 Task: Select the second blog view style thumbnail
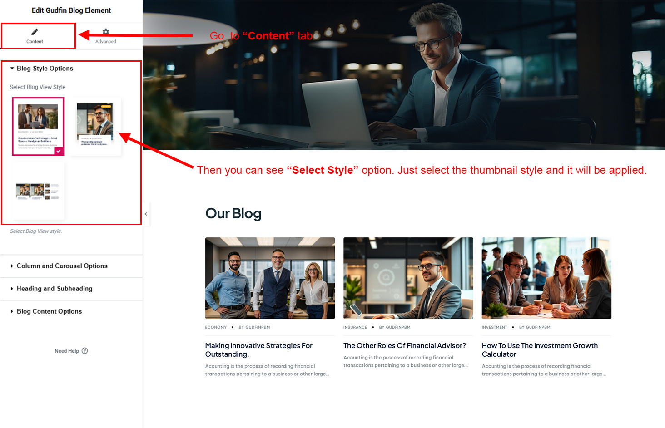tap(95, 127)
